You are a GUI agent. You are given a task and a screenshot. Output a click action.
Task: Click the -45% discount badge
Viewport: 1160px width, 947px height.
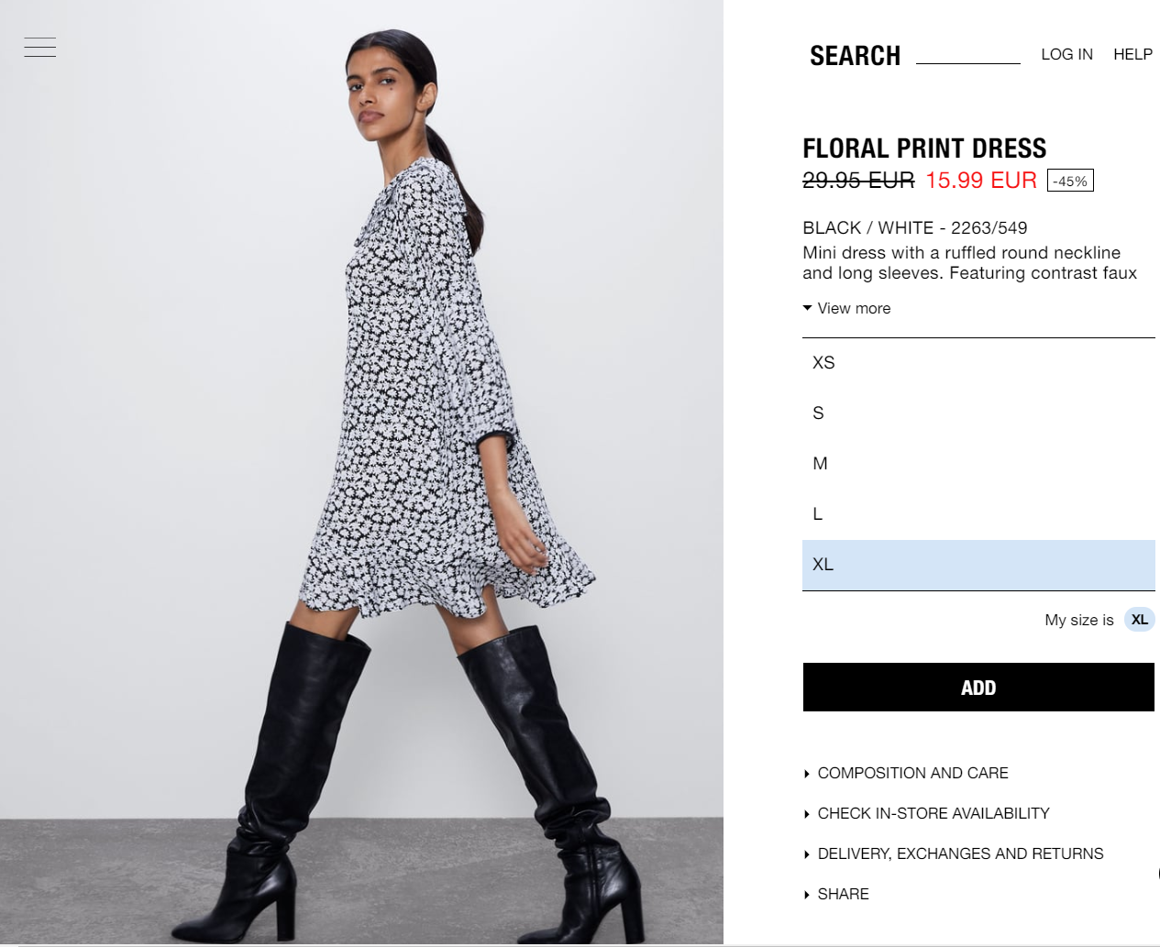click(1070, 181)
